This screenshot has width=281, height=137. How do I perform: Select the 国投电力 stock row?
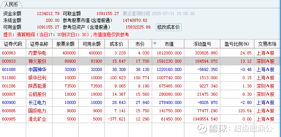(140, 111)
